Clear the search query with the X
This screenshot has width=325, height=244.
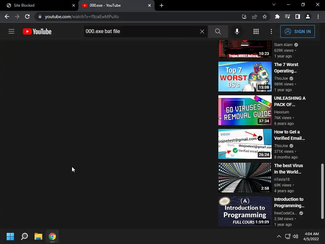pyautogui.click(x=202, y=31)
